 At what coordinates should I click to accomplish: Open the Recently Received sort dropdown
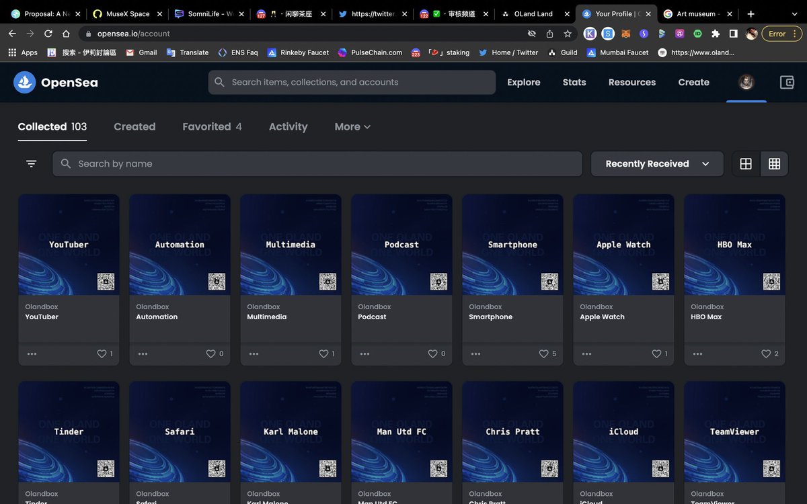pyautogui.click(x=657, y=164)
